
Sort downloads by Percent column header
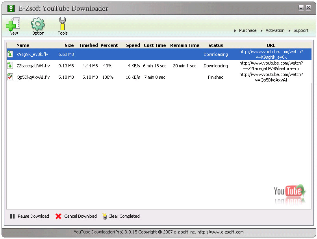pos(109,45)
